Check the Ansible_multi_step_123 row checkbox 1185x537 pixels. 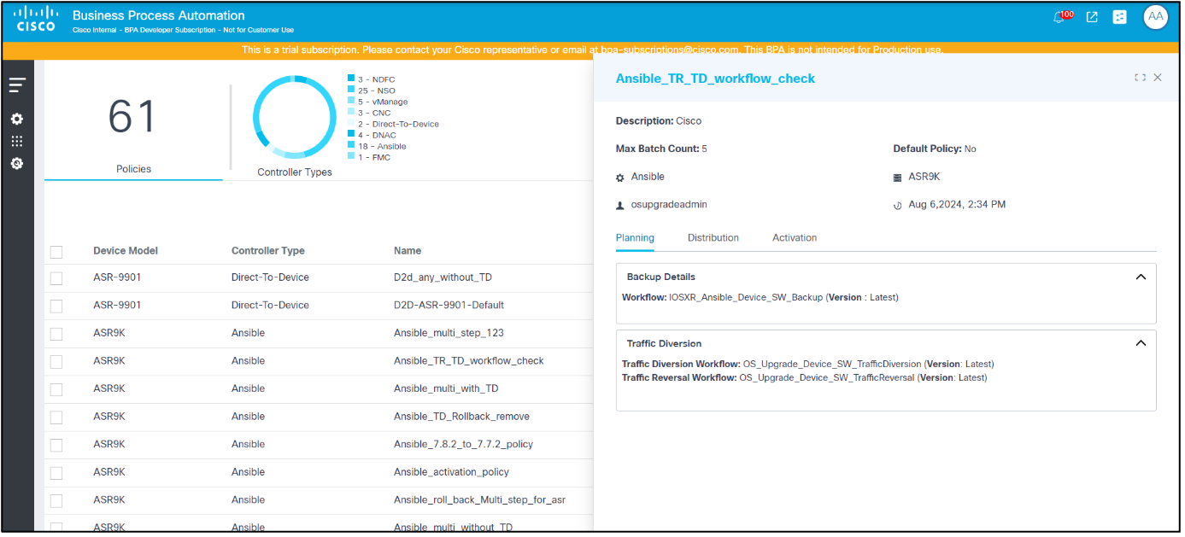(56, 334)
